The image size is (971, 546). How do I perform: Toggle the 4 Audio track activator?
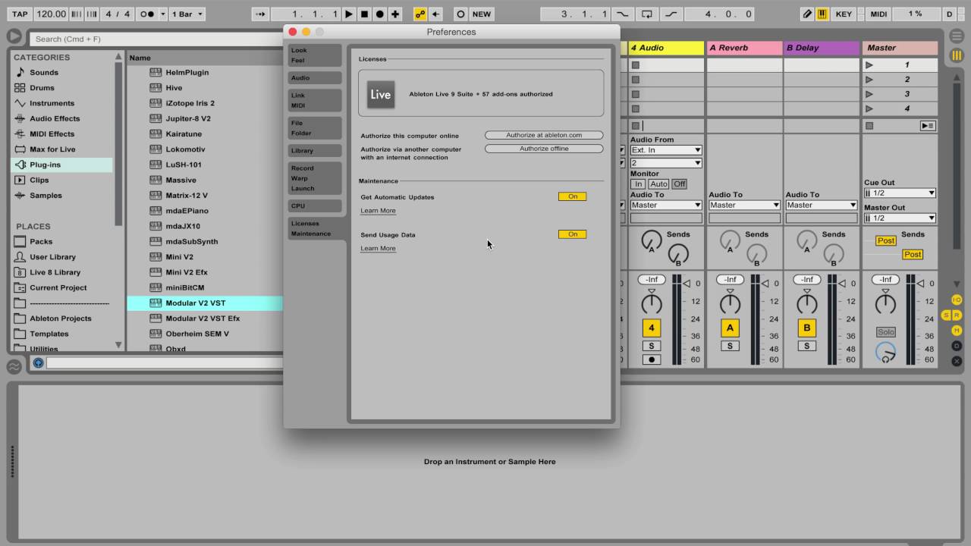pos(652,328)
